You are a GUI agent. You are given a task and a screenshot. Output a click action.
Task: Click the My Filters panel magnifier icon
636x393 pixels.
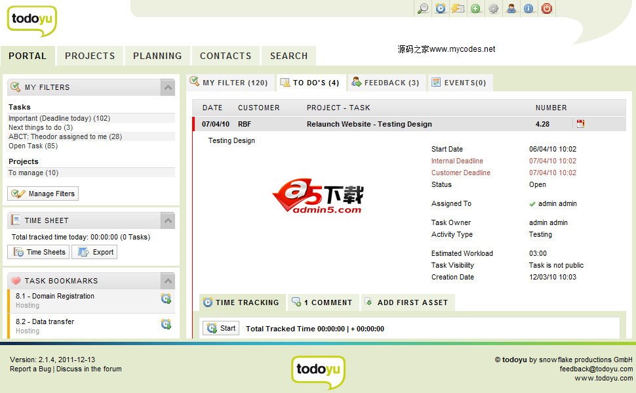click(x=16, y=87)
